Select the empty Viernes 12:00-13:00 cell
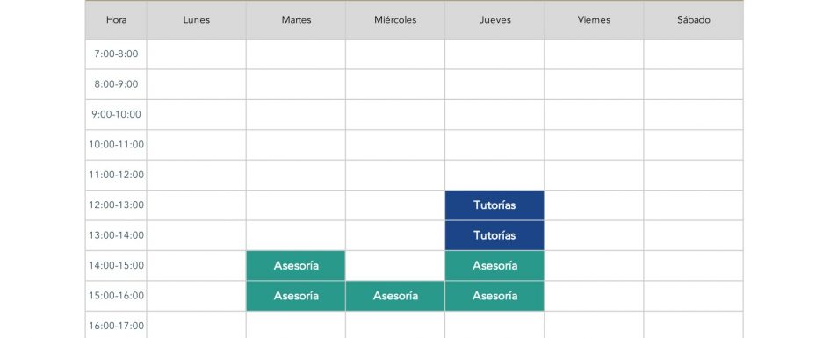 click(594, 205)
